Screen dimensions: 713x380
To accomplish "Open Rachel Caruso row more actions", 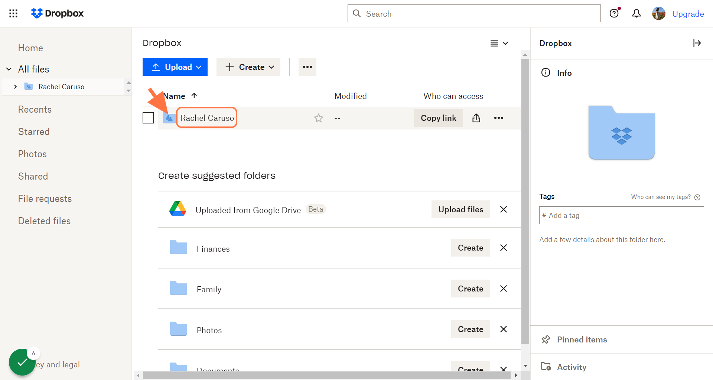I will [x=499, y=118].
